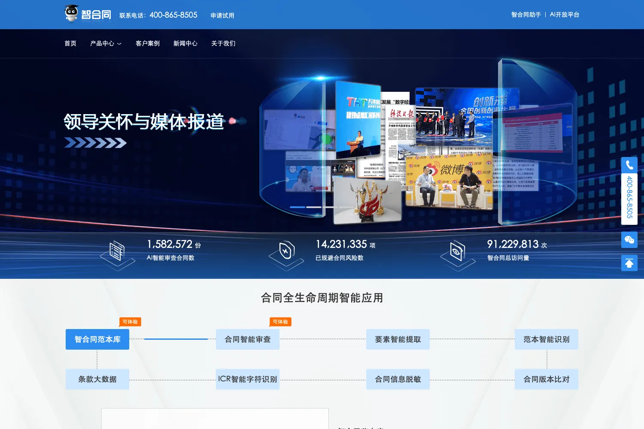Select the 范本智能识别 tab

click(x=547, y=339)
